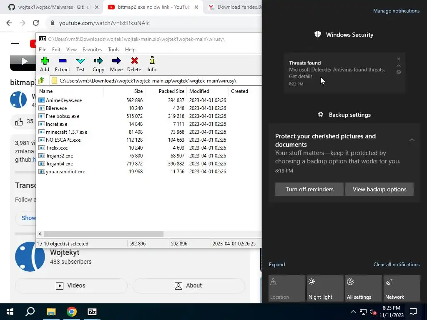The image size is (427, 320).
Task: Collapse the Threats found notification chevron
Action: click(x=398, y=65)
